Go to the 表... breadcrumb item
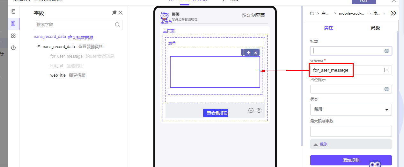The width and height of the screenshot is (404, 167). (x=377, y=13)
